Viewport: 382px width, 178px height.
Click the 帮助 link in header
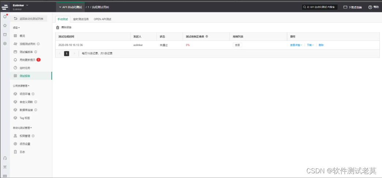(x=374, y=7)
